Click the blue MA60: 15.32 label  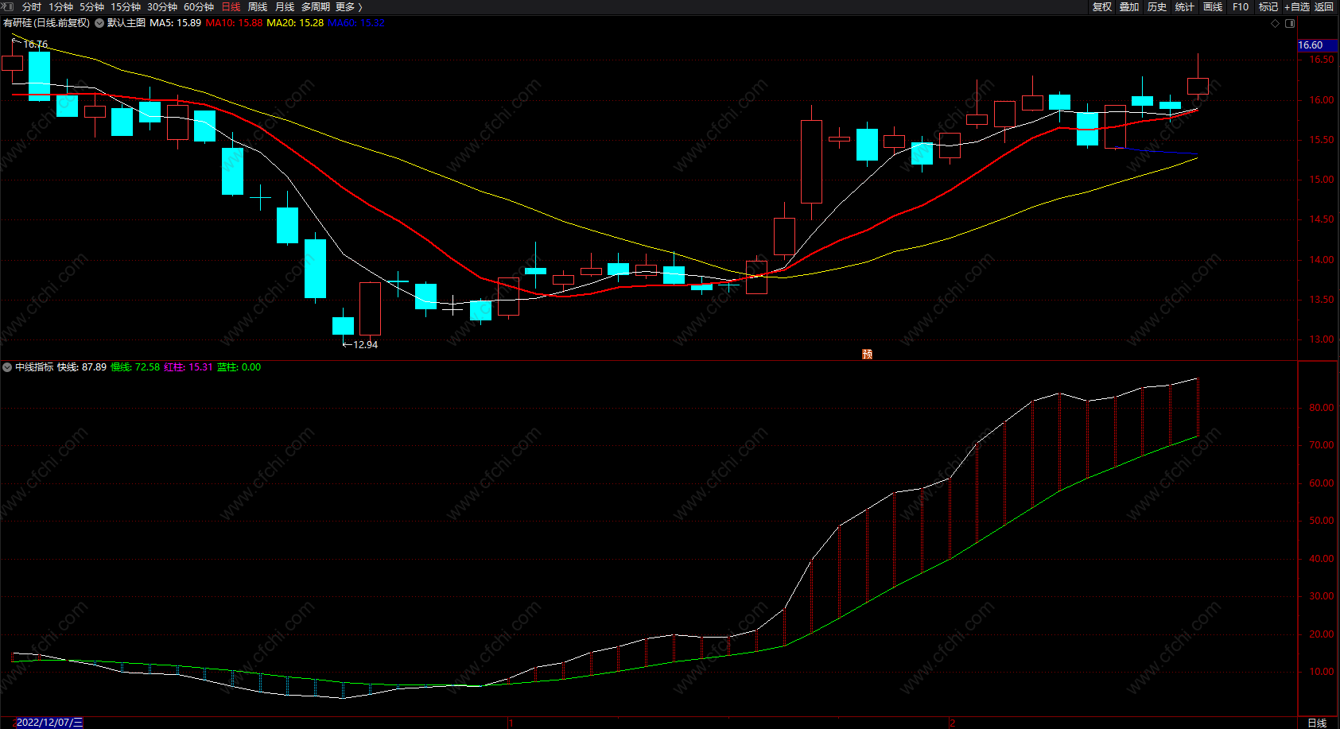[356, 23]
